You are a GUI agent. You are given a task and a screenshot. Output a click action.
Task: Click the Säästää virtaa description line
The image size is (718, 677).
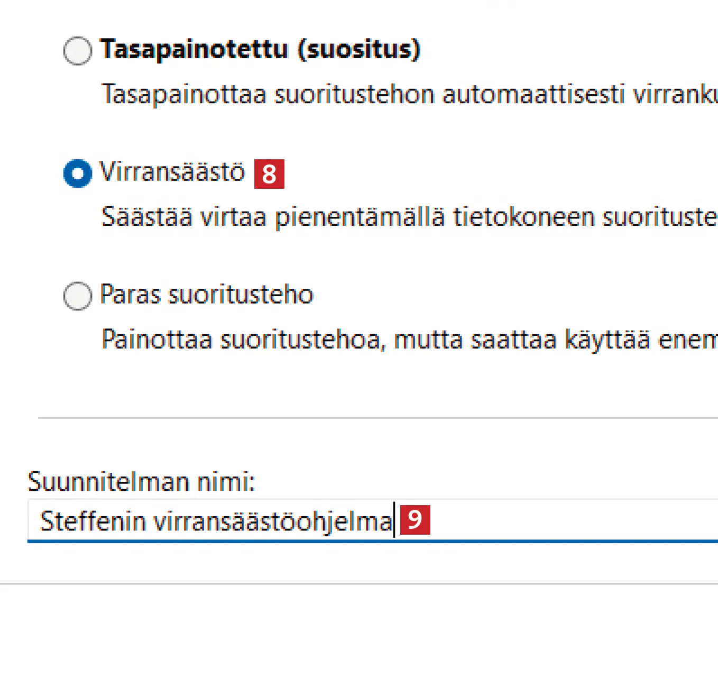(407, 217)
